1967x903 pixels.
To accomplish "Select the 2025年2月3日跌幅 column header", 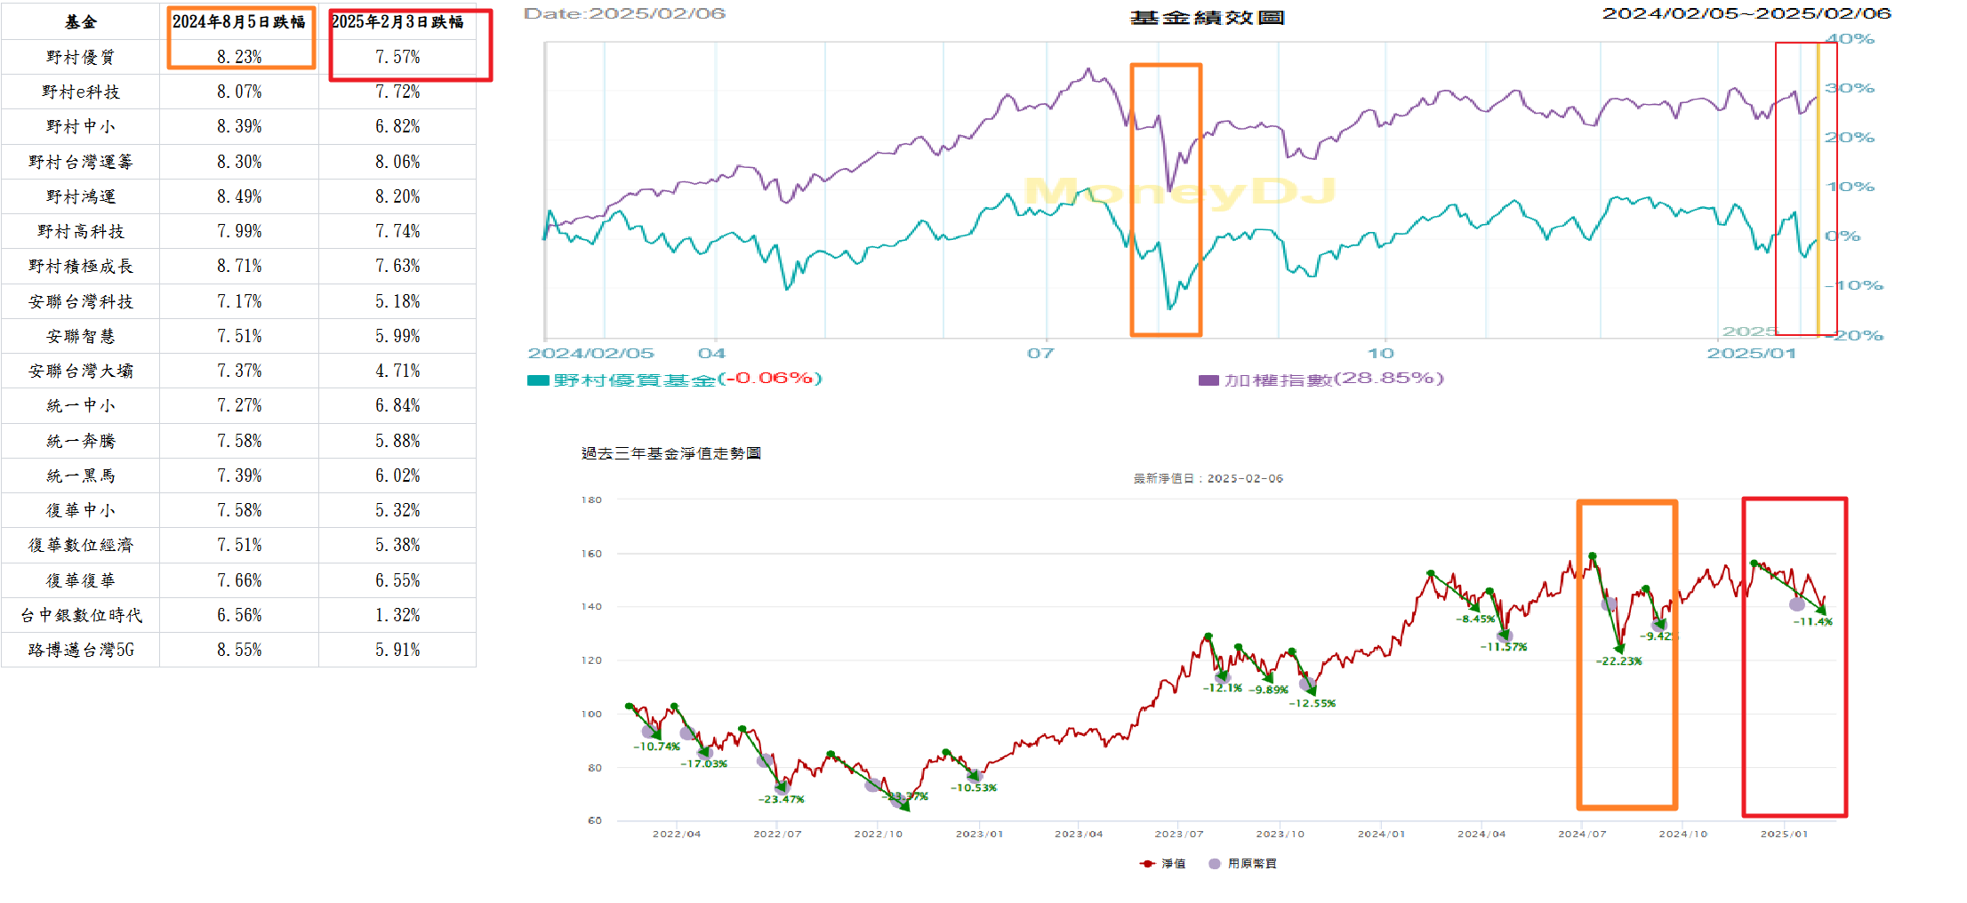I will tap(397, 22).
